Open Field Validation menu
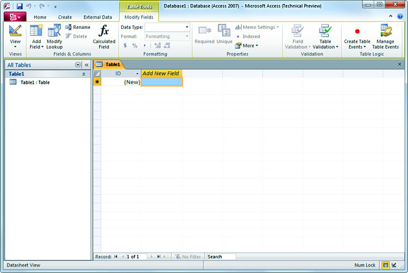 (x=297, y=36)
